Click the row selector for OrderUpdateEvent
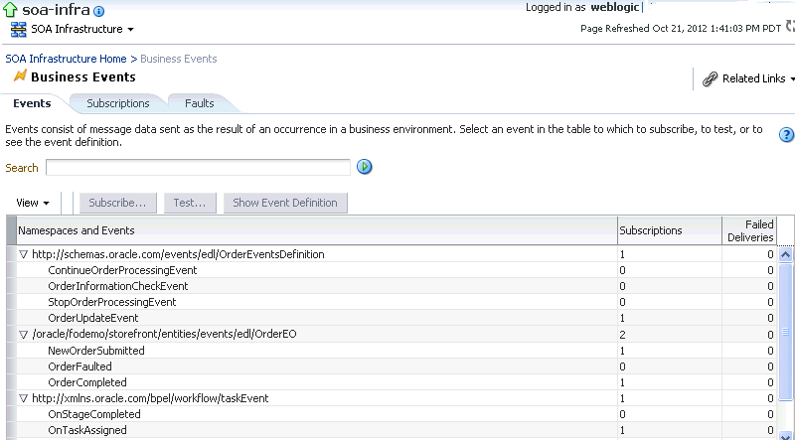795x440 pixels. point(12,319)
